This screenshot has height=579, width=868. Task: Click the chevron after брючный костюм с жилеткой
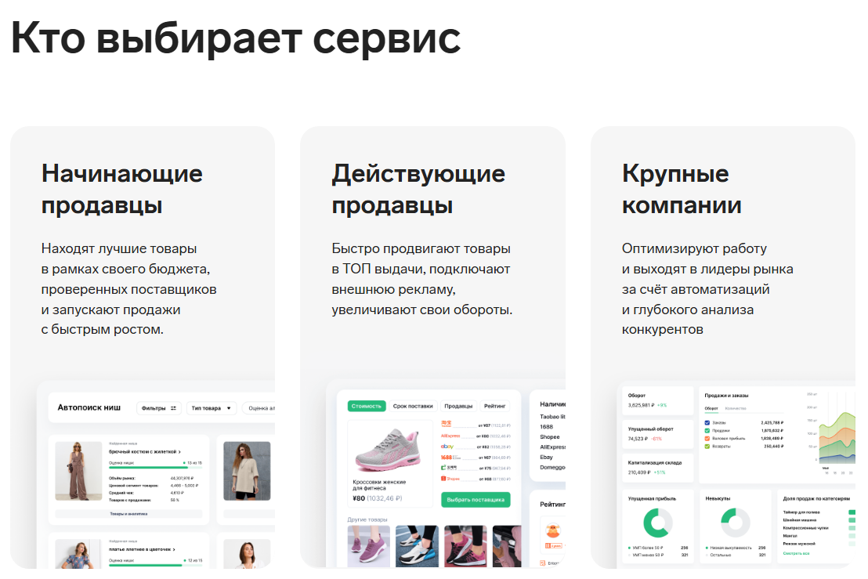click(x=179, y=452)
